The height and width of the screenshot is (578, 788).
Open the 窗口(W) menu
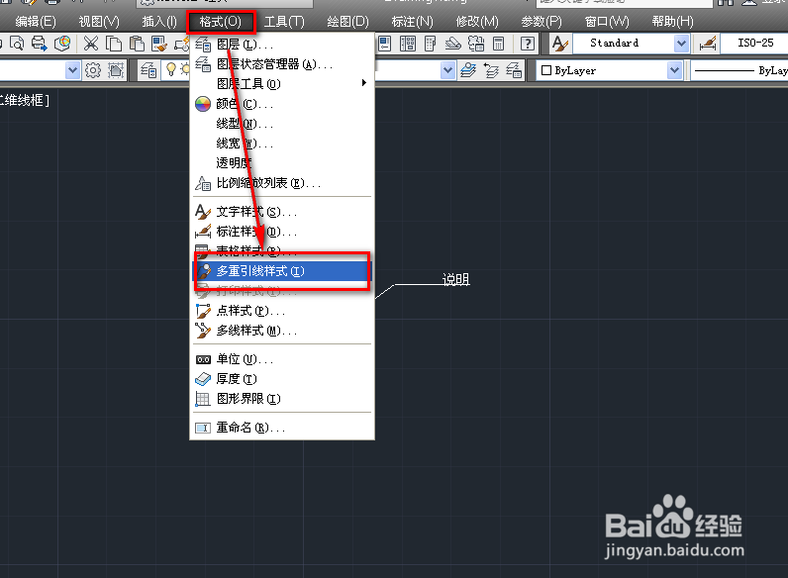point(607,22)
